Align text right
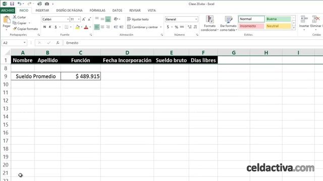 108,27
